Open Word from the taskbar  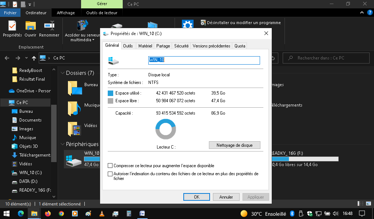coord(142,214)
